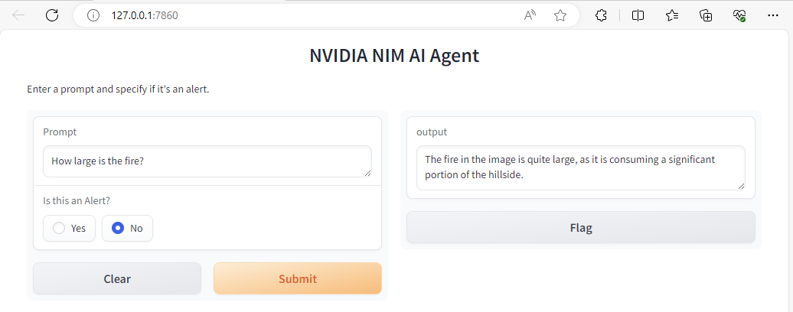Open the Favorites list icon
This screenshot has width=793, height=312.
672,15
